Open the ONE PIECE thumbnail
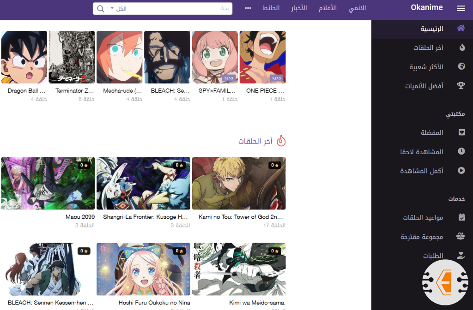 point(262,57)
